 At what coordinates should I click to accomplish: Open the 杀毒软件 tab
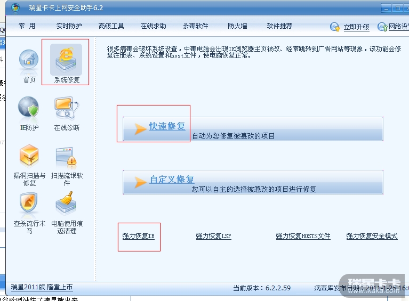pos(195,26)
